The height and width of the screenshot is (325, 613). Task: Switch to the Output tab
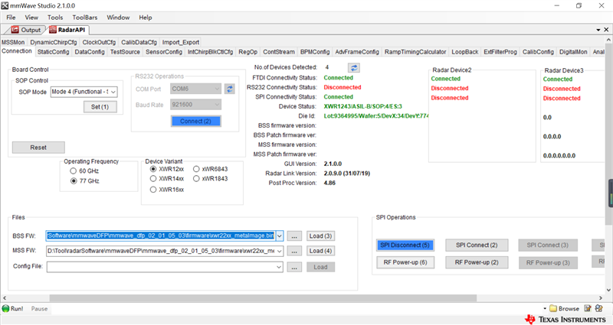[x=26, y=30]
